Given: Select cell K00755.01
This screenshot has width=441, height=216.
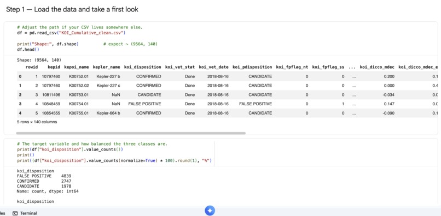Looking at the screenshot, I should click(x=79, y=113).
